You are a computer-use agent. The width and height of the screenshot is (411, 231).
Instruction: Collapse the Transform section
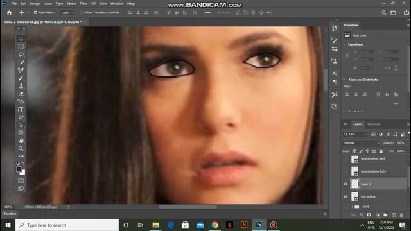344,44
